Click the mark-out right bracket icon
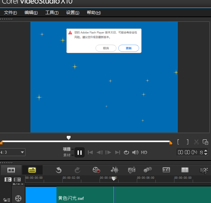211x203 pixels. click(x=187, y=142)
